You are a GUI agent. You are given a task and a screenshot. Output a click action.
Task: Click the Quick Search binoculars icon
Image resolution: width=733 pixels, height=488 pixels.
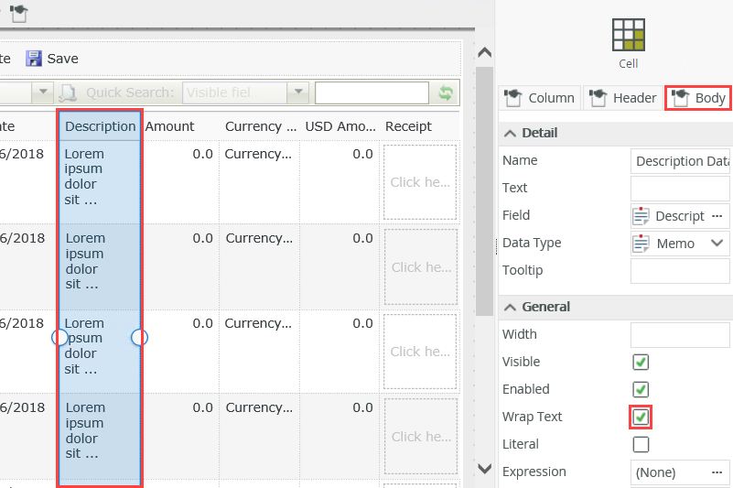[69, 92]
